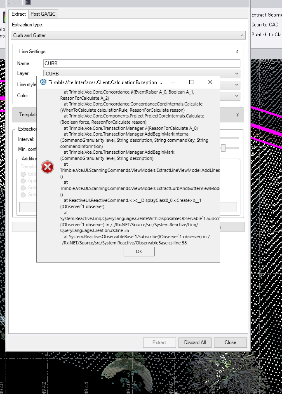Screen dimensions: 282x394
Task: Click the disabled Extract button
Action: coord(160,342)
